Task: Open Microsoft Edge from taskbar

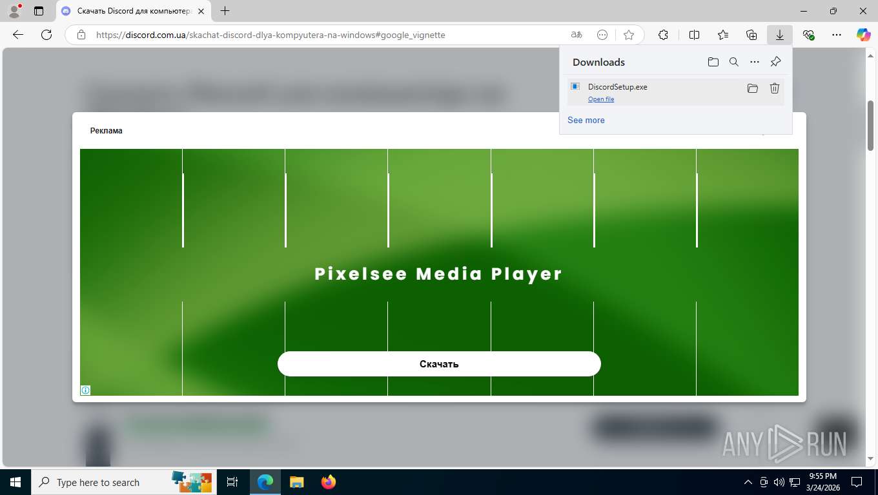Action: (265, 482)
